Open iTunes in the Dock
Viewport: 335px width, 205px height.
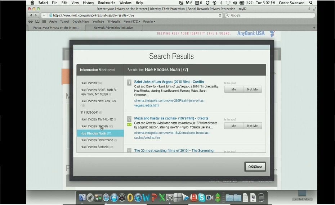click(138, 197)
